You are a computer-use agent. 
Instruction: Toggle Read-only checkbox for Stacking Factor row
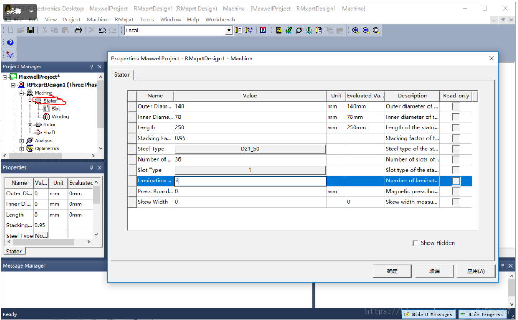pos(455,138)
